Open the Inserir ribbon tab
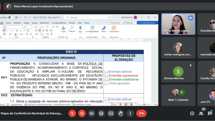The image size is (215, 121). (x=8, y=23)
